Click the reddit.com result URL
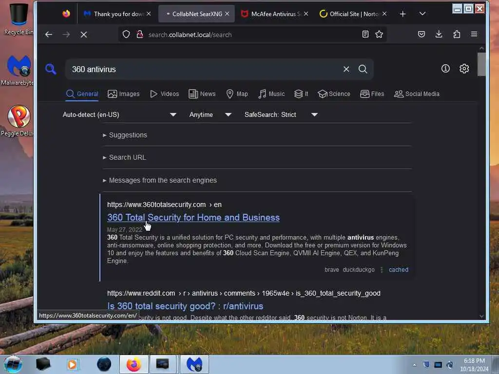Screen dimensions: 499x374 coord(244,293)
